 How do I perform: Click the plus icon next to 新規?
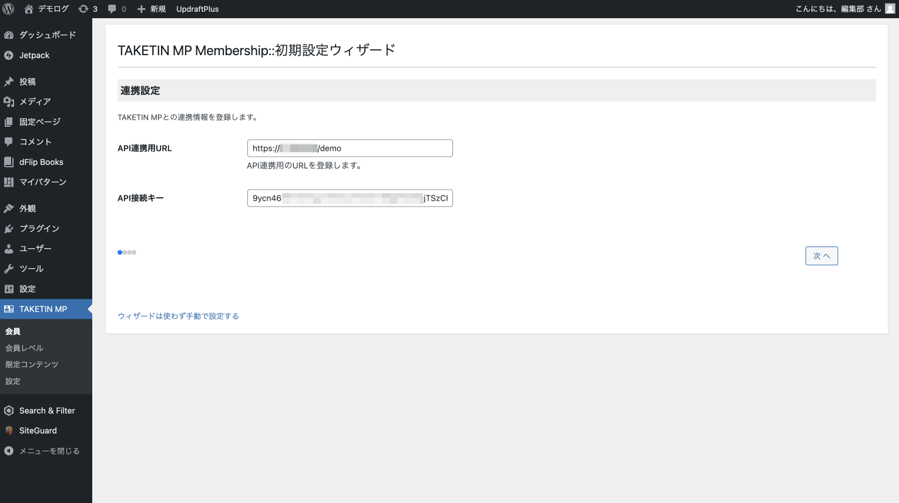pos(141,9)
